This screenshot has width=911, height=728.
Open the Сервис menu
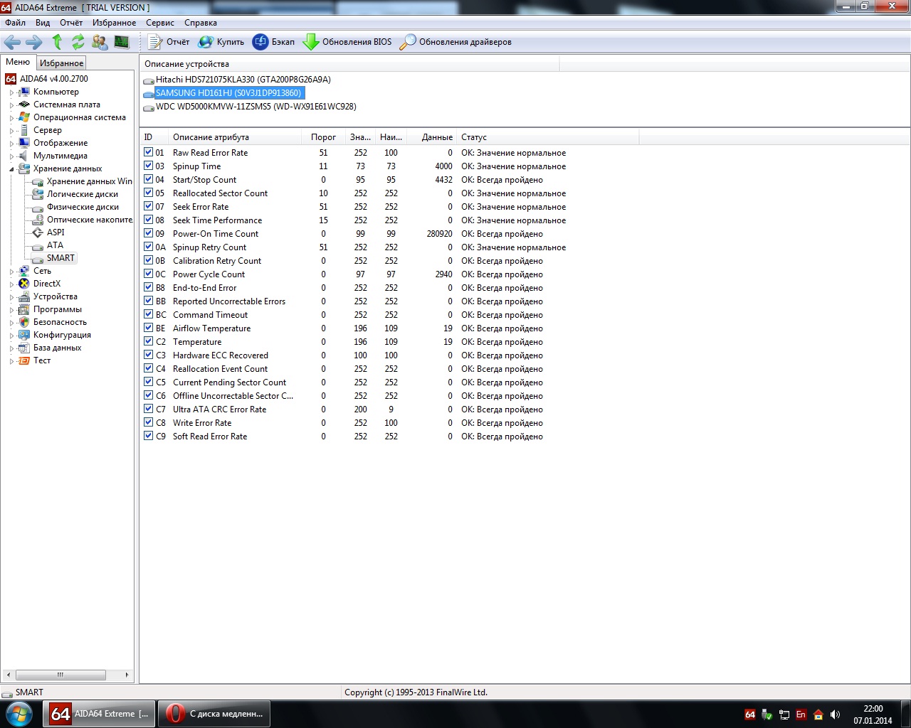(160, 23)
